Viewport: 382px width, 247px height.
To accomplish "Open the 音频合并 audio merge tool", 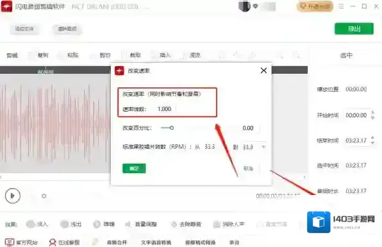I will tap(117, 243).
